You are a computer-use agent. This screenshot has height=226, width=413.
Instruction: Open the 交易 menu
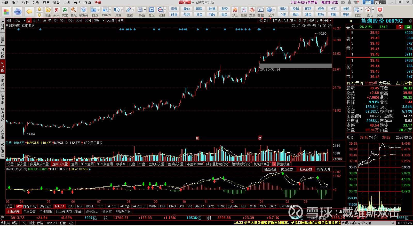pos(46,2)
